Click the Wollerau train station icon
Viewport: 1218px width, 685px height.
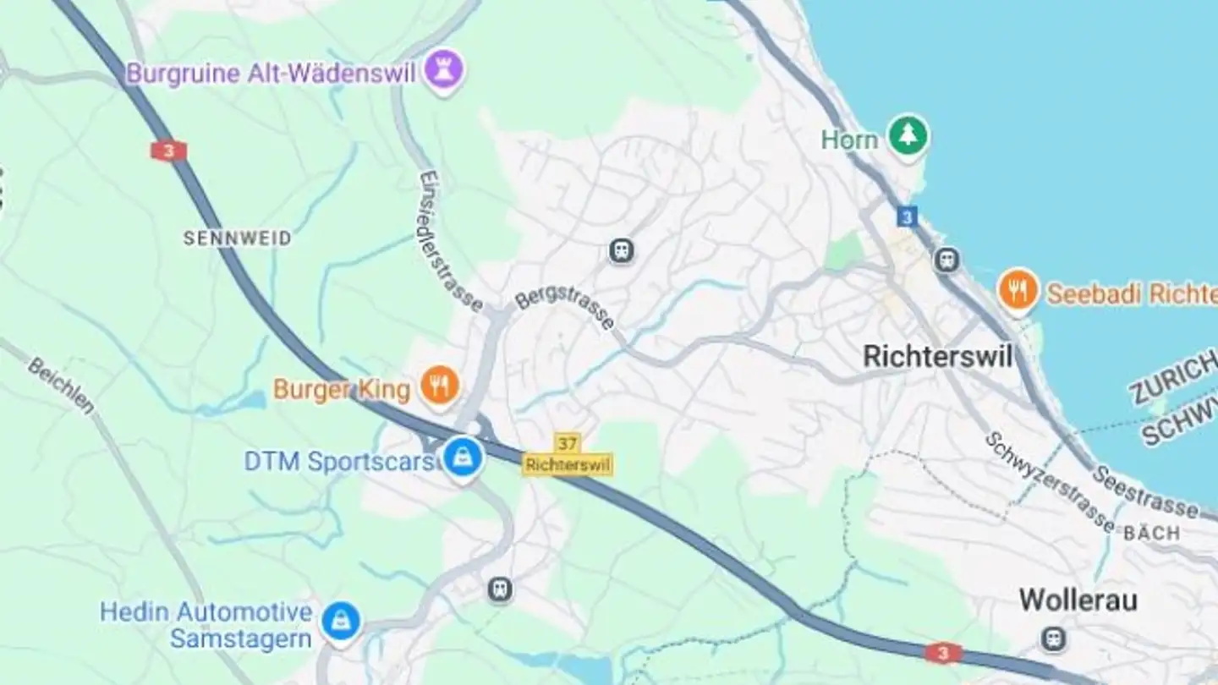click(1053, 638)
